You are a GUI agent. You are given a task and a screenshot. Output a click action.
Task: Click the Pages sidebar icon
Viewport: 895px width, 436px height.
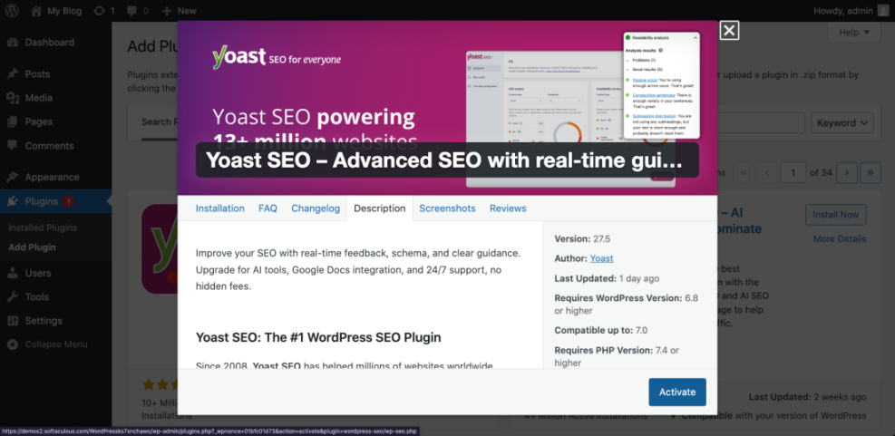pos(13,122)
